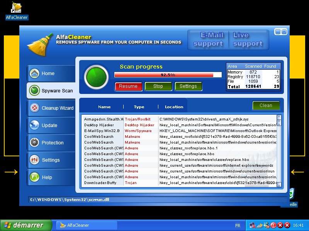The height and width of the screenshot is (231, 309).
Task: Select the E-MailSpy.Win32.B entry
Action: click(x=102, y=131)
